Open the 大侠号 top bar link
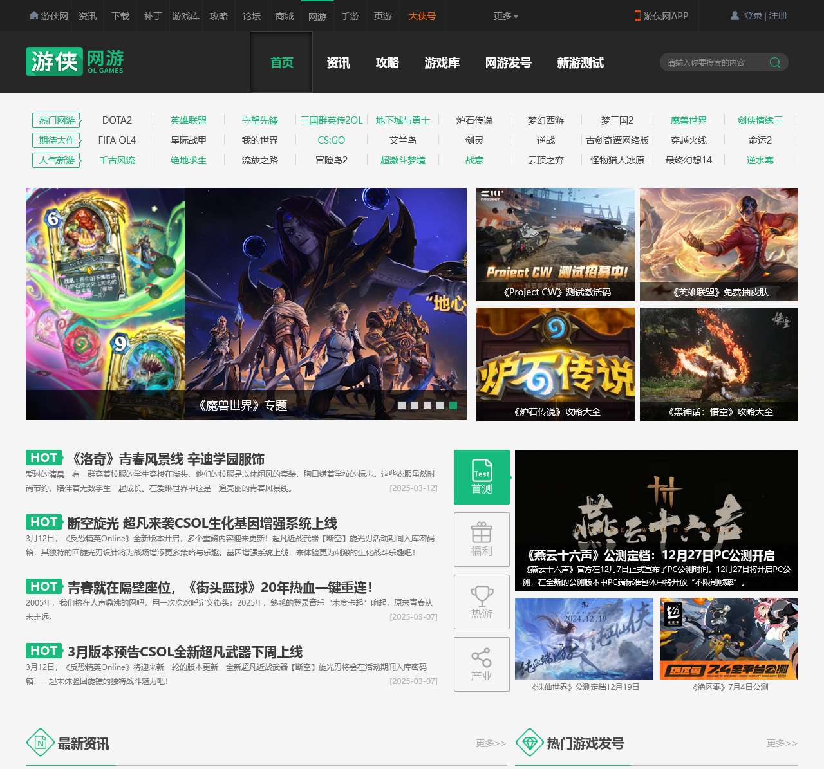The height and width of the screenshot is (769, 824). (422, 15)
